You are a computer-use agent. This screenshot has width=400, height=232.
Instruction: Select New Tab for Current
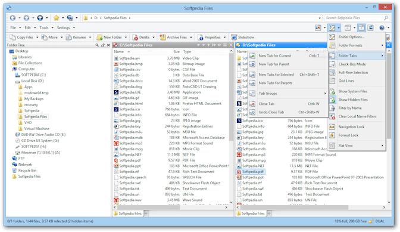[287, 55]
